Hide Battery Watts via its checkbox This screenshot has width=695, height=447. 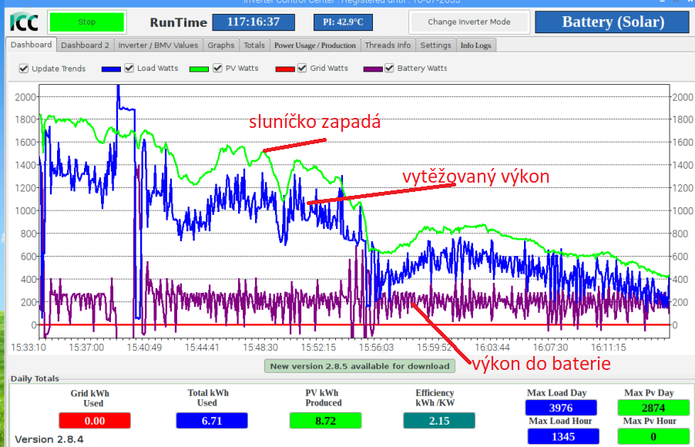click(389, 69)
